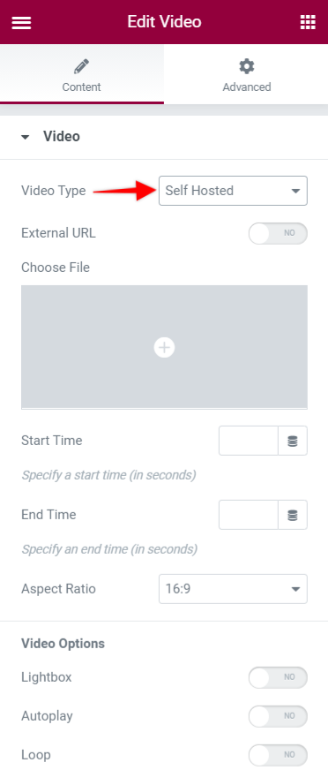The image size is (328, 770).
Task: Turn on the Autoplay switch
Action: coord(278,716)
